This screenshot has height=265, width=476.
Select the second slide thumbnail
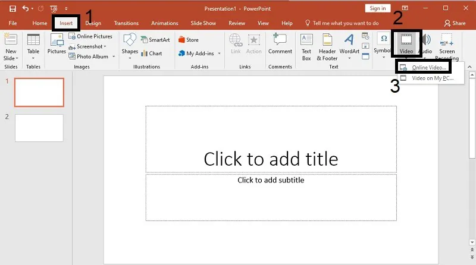39,128
